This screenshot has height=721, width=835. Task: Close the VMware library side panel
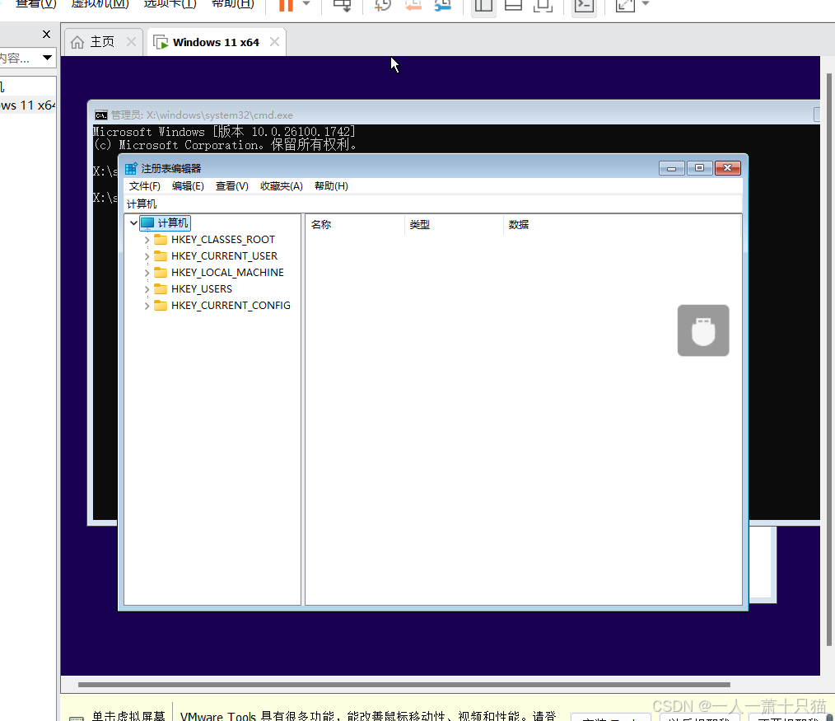coord(46,34)
